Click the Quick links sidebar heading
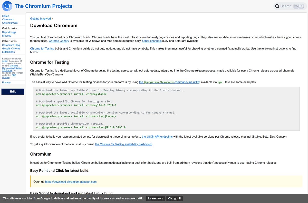The height and width of the screenshot is (203, 308). pos(9,28)
